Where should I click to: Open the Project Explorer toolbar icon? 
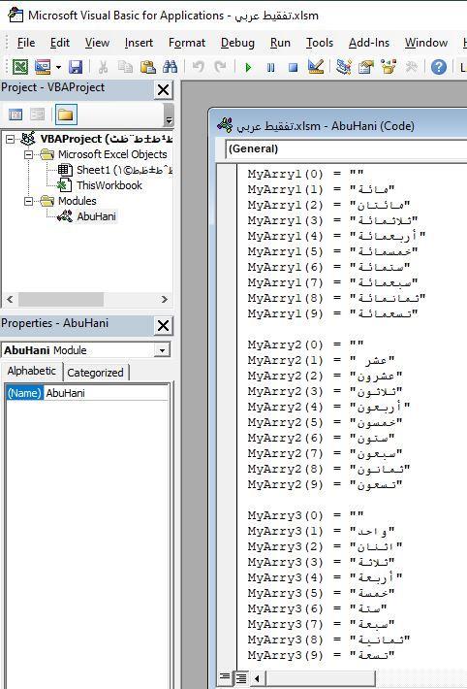pyautogui.click(x=344, y=67)
